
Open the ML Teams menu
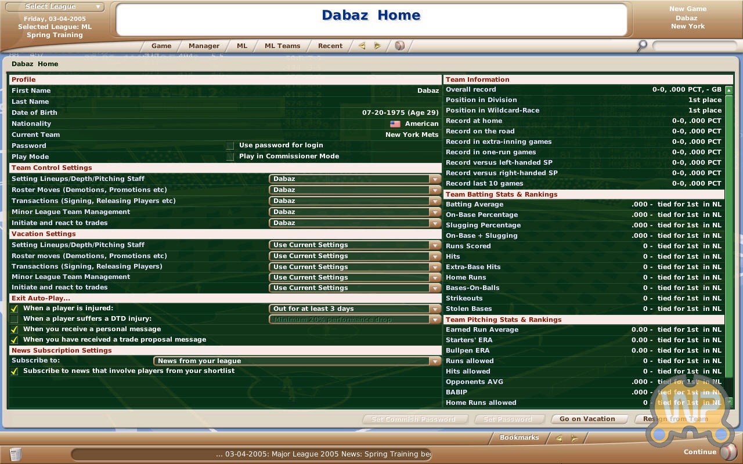point(282,46)
